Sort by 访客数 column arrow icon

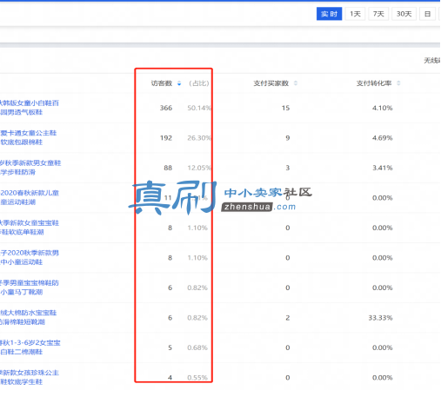(x=179, y=83)
